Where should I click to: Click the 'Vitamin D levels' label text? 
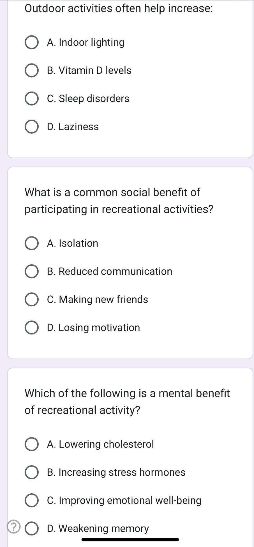95,70
